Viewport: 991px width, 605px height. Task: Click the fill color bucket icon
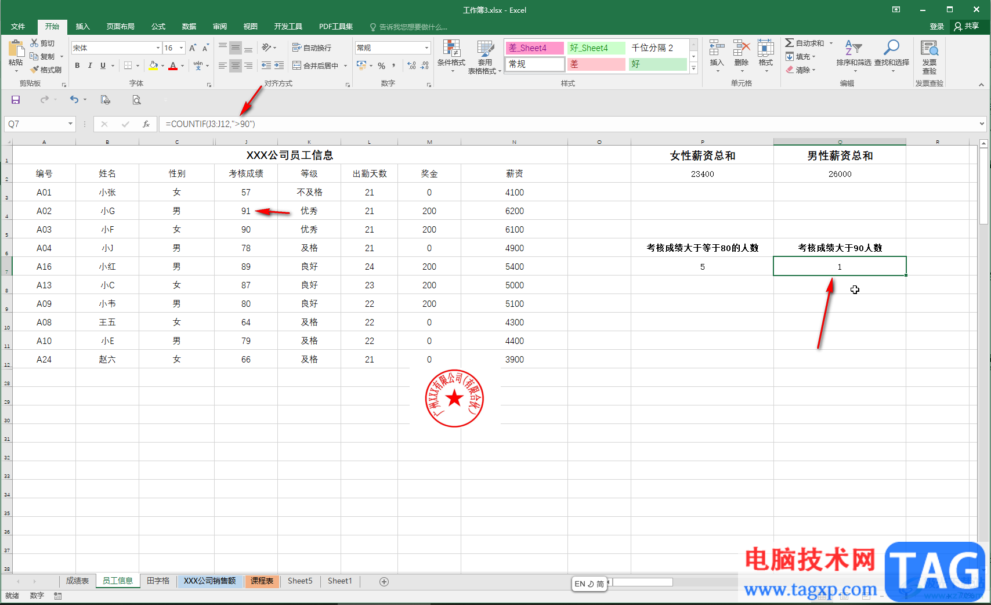[153, 66]
